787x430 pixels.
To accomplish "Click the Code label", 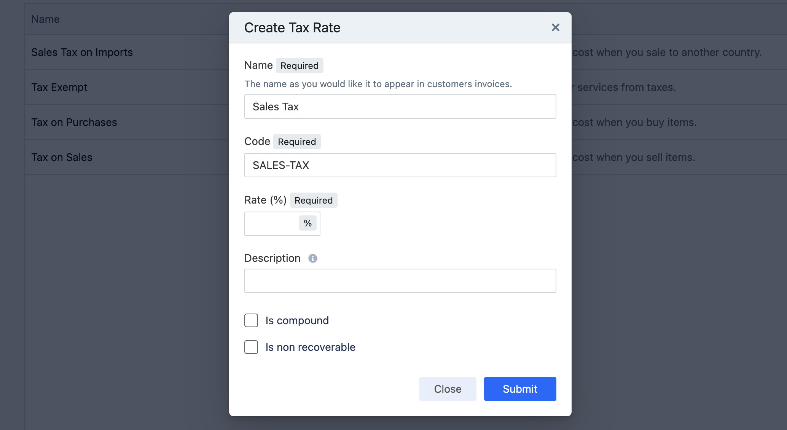I will coord(257,141).
